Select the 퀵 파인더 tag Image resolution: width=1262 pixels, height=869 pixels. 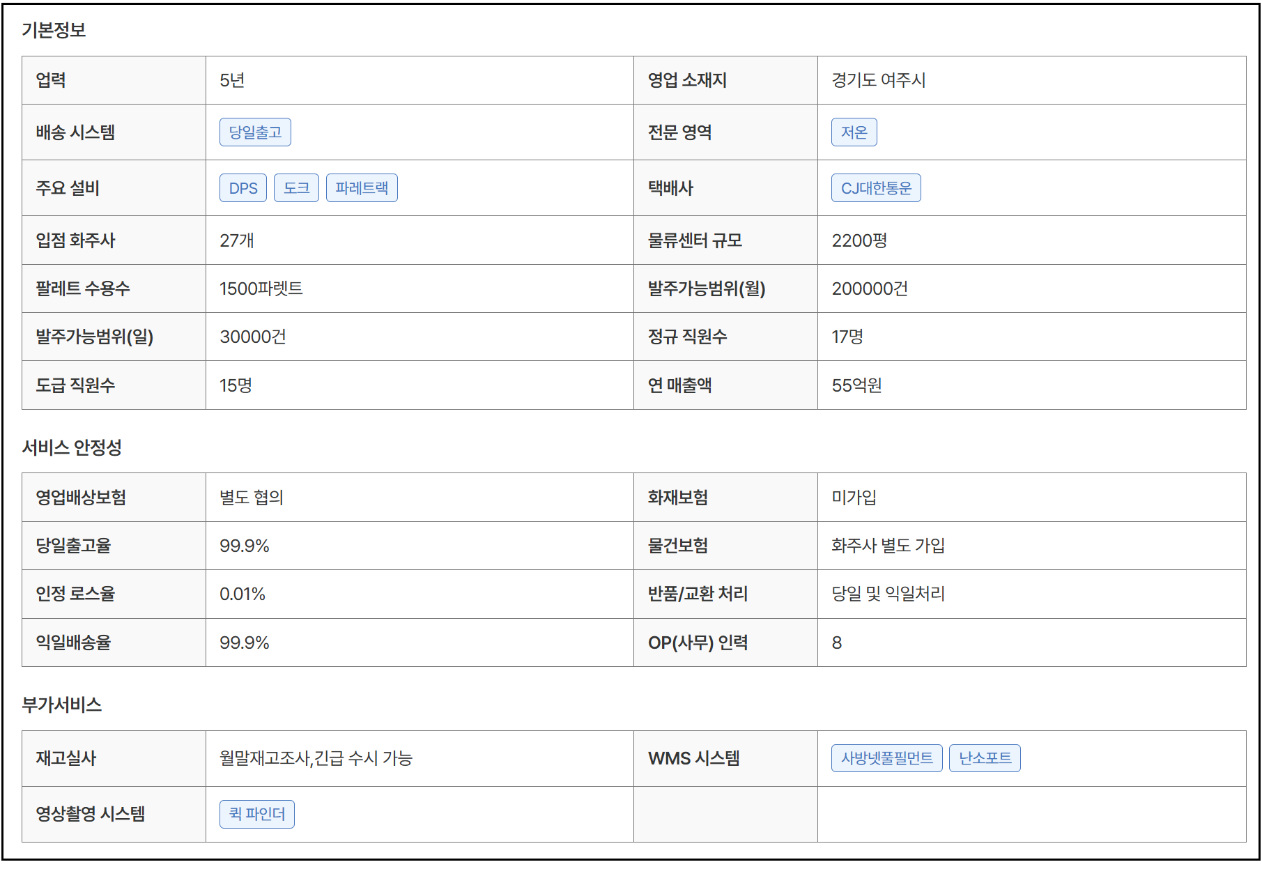click(x=257, y=814)
